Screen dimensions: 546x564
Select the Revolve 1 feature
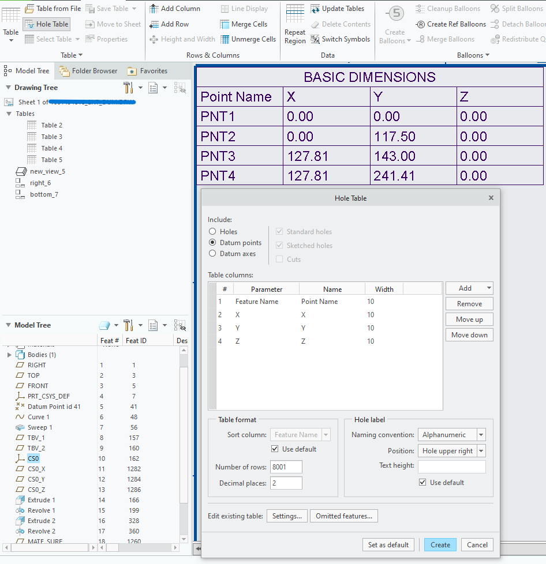pos(42,510)
